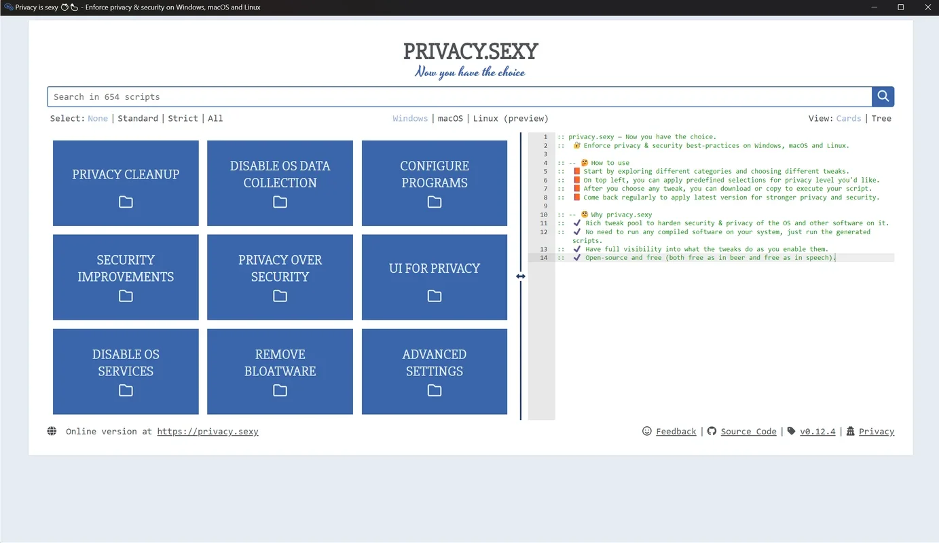Viewport: 939px width, 543px height.
Task: Click line number 1 in the gutter
Action: pos(545,137)
